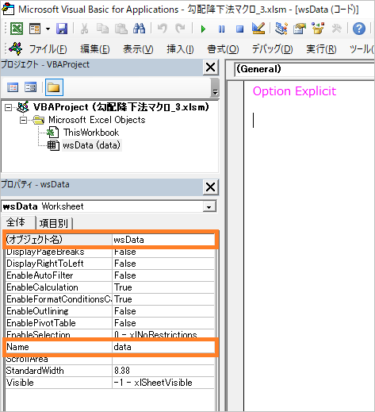The height and width of the screenshot is (412, 375).
Task: Click the Paste clipboard icon
Action: click(121, 29)
